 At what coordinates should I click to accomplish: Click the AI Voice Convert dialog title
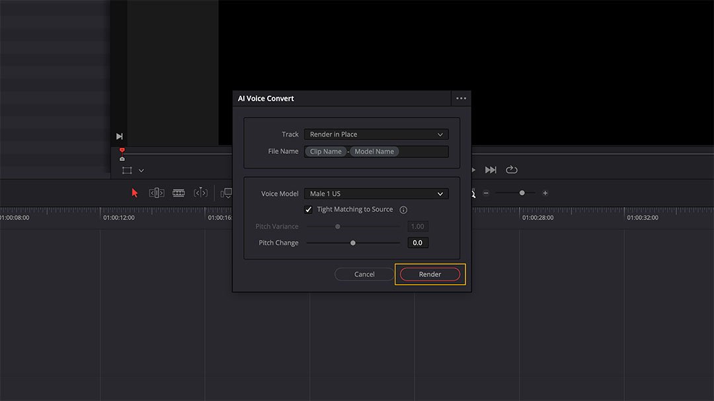tap(266, 98)
